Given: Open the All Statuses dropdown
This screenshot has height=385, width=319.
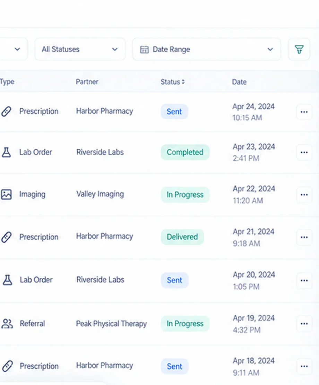Looking at the screenshot, I should [x=80, y=49].
